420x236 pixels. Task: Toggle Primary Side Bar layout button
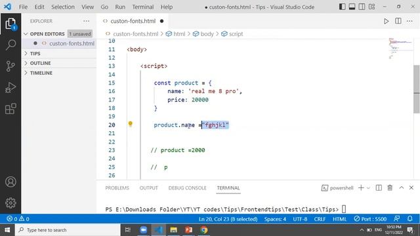pyautogui.click(x=342, y=7)
